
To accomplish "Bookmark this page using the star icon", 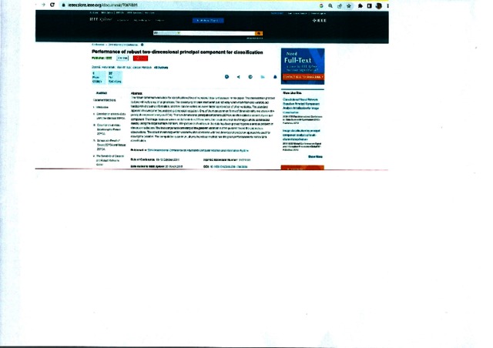I will tap(349, 5).
